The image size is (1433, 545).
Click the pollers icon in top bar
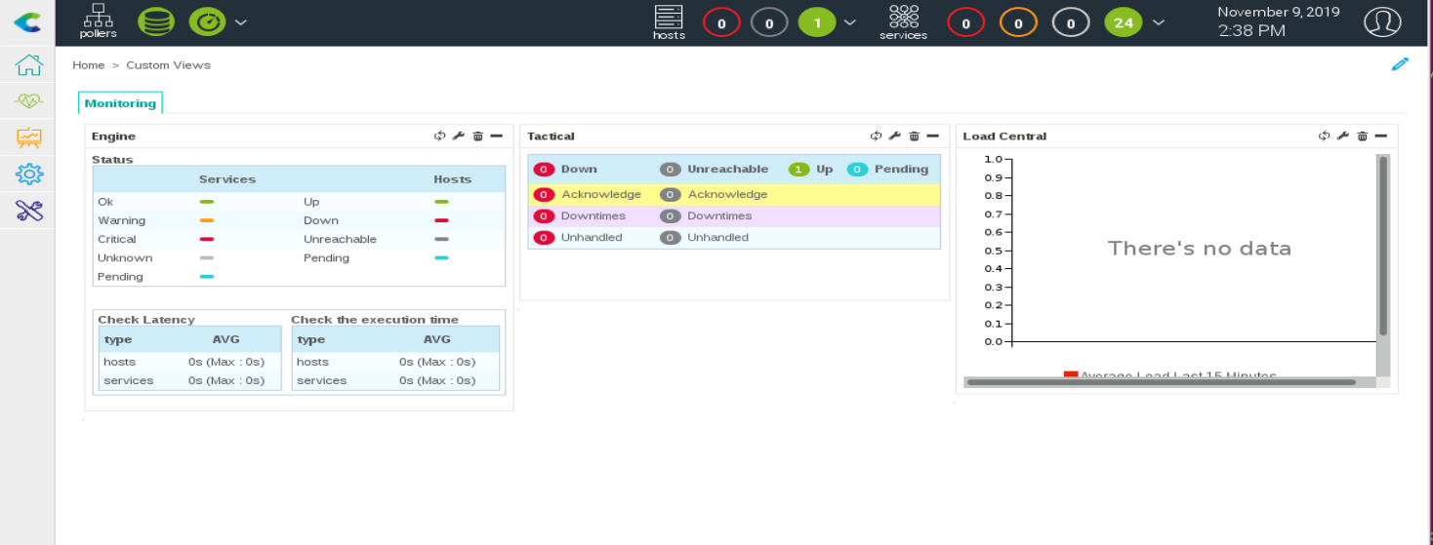point(98,20)
